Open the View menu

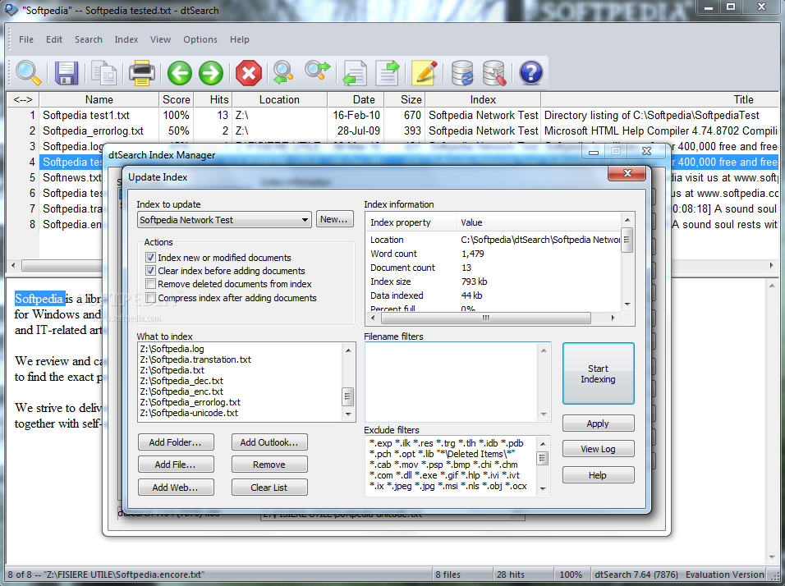(x=160, y=39)
